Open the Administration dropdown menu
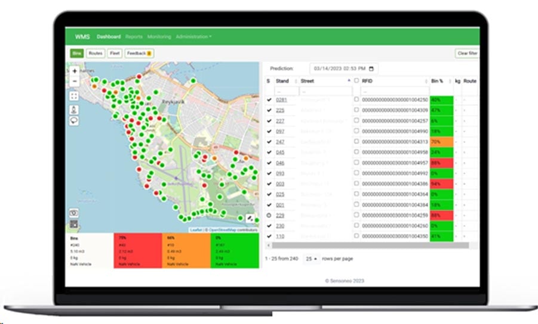Viewport: 538px width, 324px height. [193, 37]
